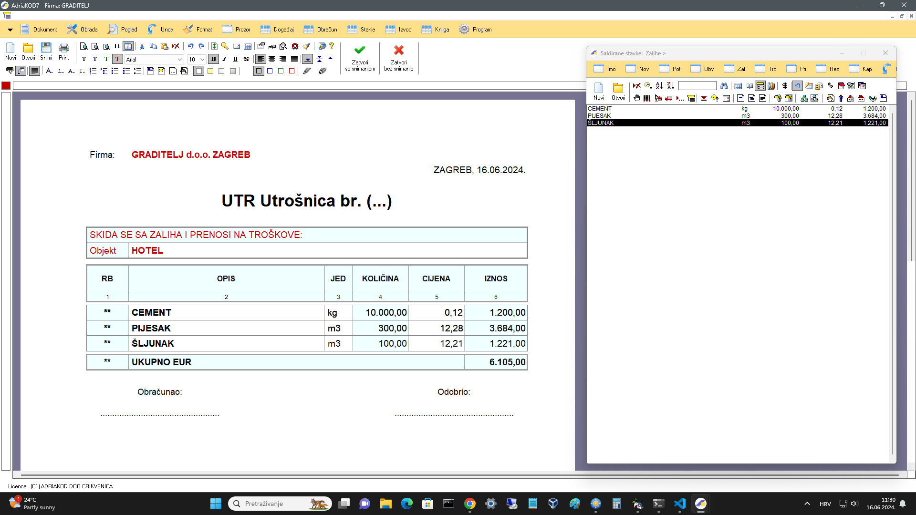Select the blue border color square

click(x=270, y=71)
